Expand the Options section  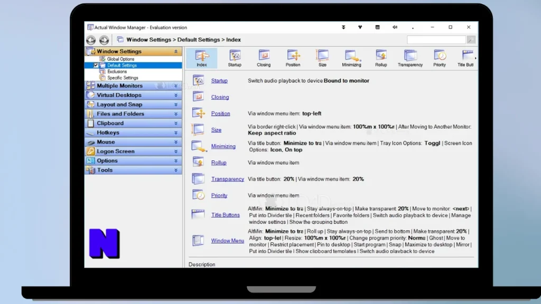tap(176, 160)
